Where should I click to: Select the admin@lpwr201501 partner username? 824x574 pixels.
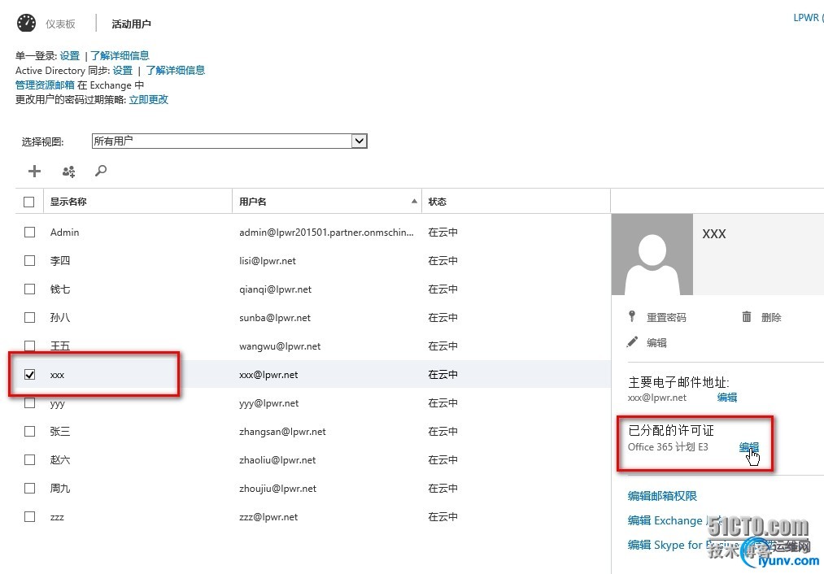tap(326, 233)
